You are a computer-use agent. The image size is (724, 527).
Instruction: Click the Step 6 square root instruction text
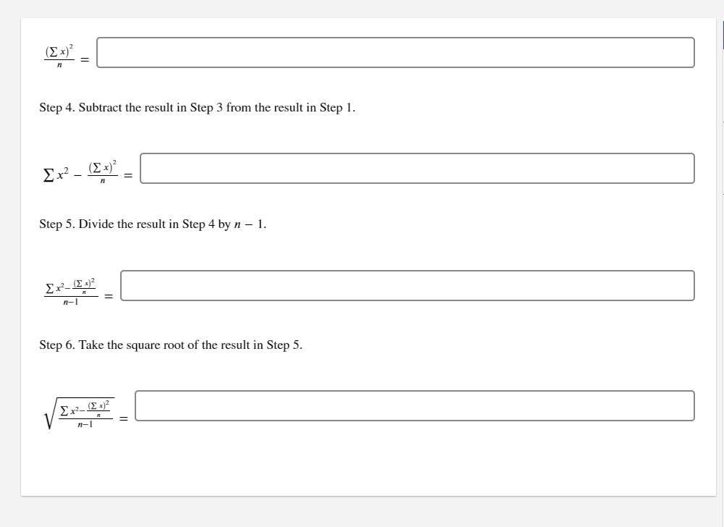tap(170, 345)
